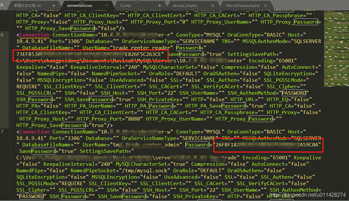Jump using the code minimap

(x=336, y=48)
